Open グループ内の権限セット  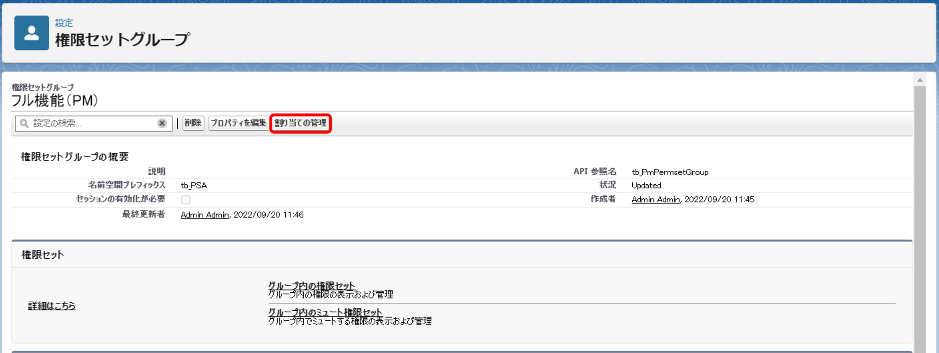tap(311, 286)
